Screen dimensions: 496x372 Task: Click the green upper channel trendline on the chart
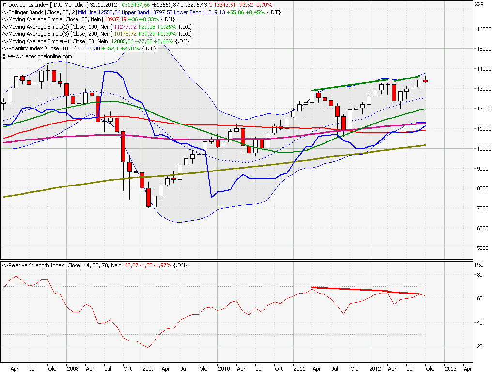point(368,82)
